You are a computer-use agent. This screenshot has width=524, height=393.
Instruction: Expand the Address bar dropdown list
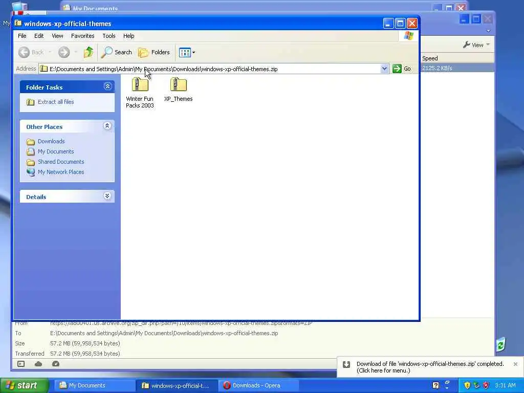click(384, 69)
